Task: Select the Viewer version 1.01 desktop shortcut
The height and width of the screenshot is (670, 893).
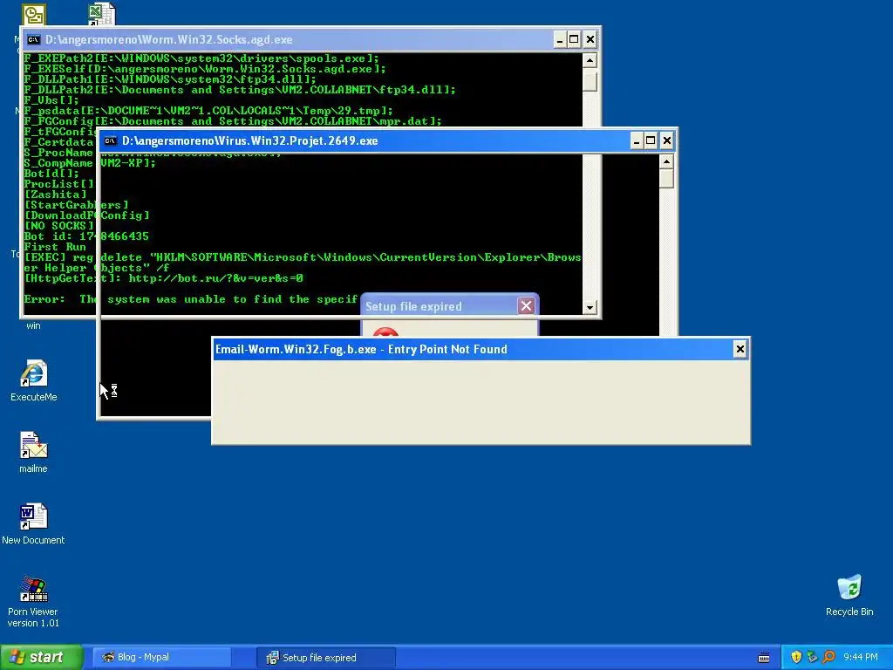Action: click(x=33, y=602)
